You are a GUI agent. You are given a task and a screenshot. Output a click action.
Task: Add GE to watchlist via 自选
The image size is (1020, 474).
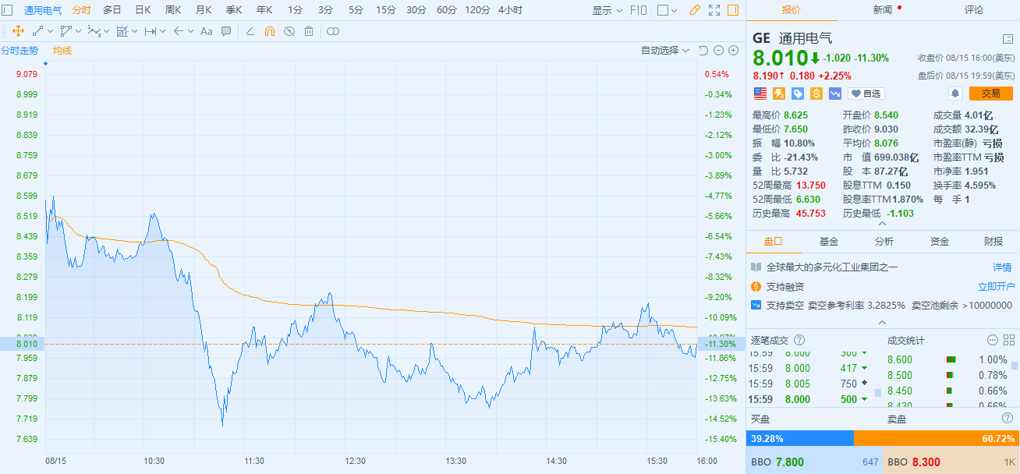tap(866, 94)
